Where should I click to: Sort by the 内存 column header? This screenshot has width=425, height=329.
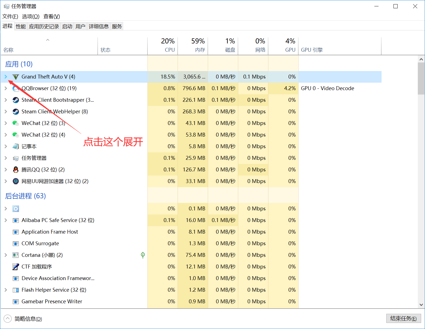193,46
